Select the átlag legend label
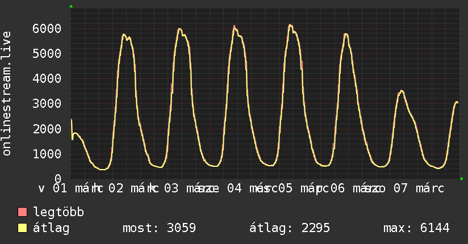468x244 pixels. (51, 228)
